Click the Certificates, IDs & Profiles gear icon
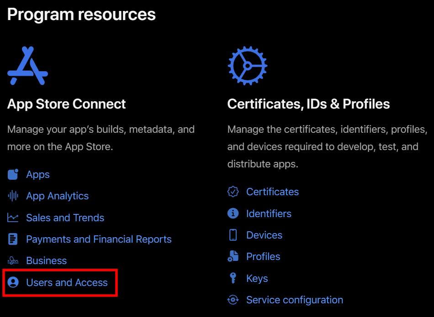The image size is (434, 317). pyautogui.click(x=248, y=66)
